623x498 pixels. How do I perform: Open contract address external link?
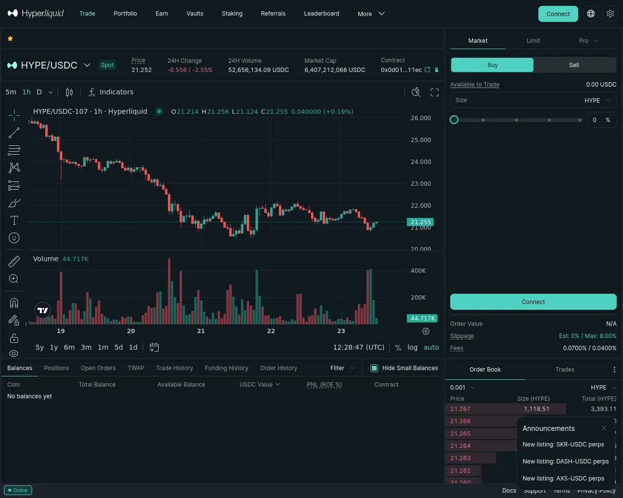[x=427, y=70]
